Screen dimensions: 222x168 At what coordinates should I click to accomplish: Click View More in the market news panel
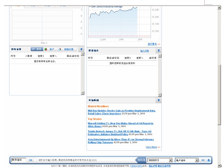click(x=151, y=147)
